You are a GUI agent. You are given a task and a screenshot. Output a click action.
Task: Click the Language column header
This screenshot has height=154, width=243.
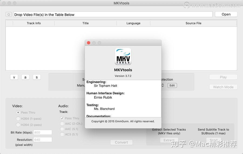(x=133, y=23)
